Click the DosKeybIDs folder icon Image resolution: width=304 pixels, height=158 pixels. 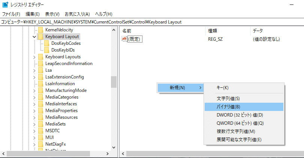pyautogui.click(x=46, y=50)
